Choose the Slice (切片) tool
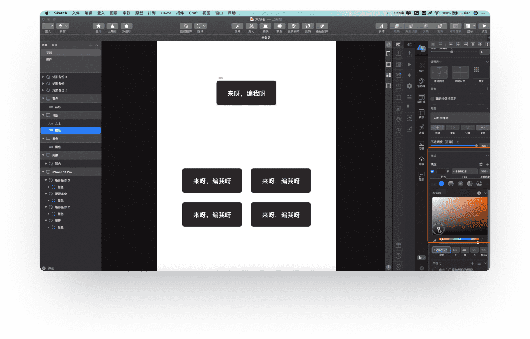 pyautogui.click(x=237, y=26)
